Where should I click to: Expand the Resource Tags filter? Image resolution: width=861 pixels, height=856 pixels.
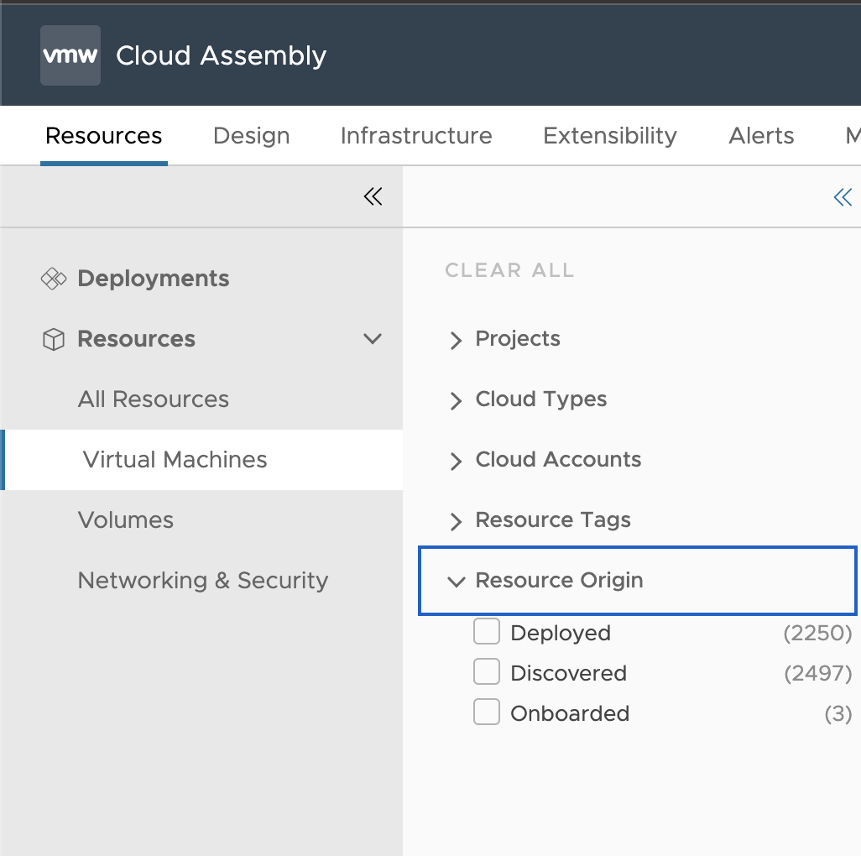(456, 521)
